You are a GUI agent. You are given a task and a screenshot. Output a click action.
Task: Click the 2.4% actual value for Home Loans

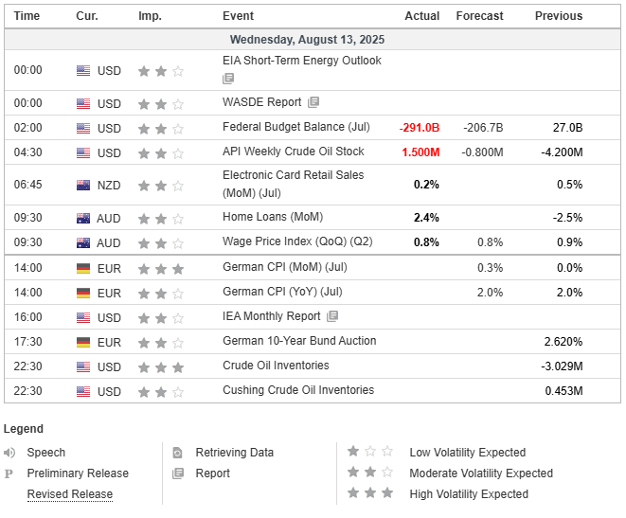click(x=426, y=218)
